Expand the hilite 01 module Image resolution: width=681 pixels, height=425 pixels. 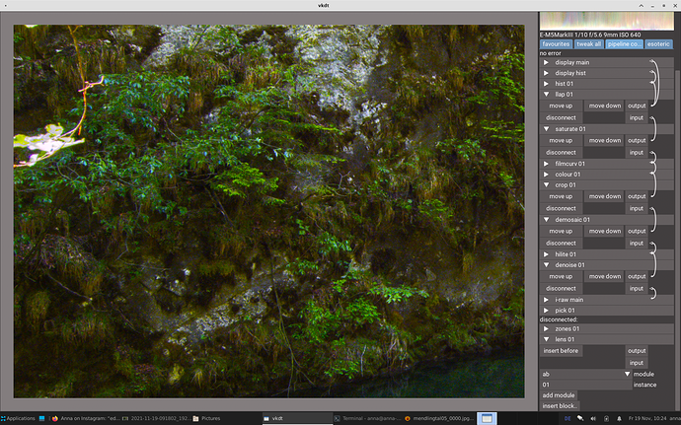(x=547, y=254)
